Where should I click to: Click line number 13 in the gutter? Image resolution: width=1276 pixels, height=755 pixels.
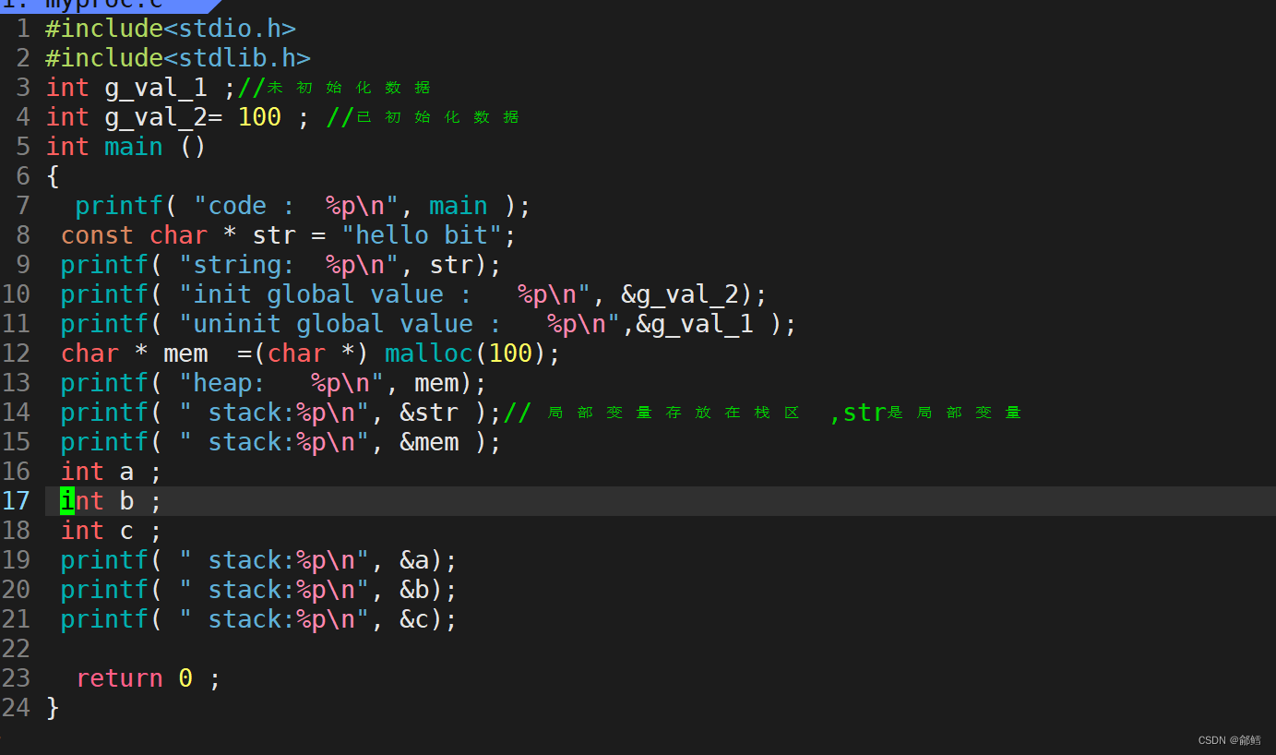coord(16,382)
